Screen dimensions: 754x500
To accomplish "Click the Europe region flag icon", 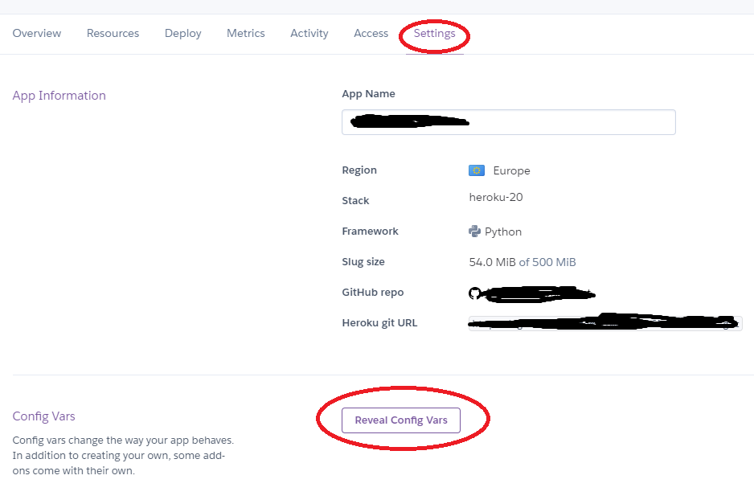I will pos(477,170).
